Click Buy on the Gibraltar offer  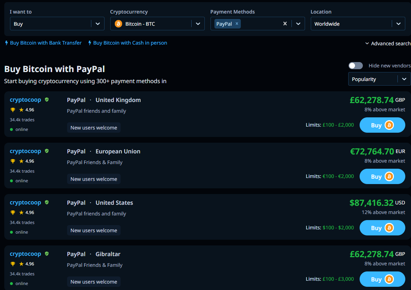[382, 279]
